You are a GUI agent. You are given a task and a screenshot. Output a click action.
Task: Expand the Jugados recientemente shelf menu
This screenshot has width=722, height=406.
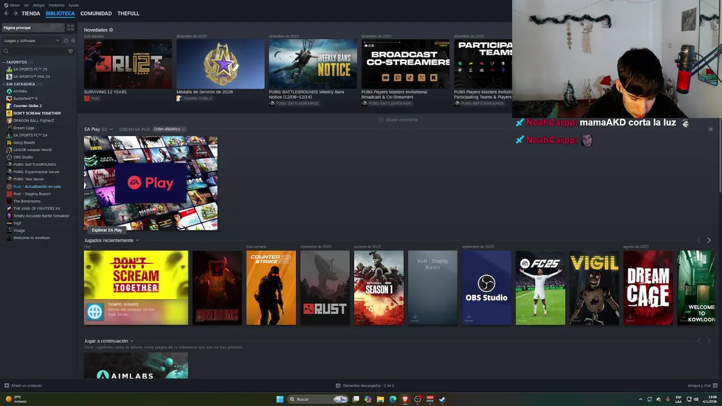coord(137,240)
